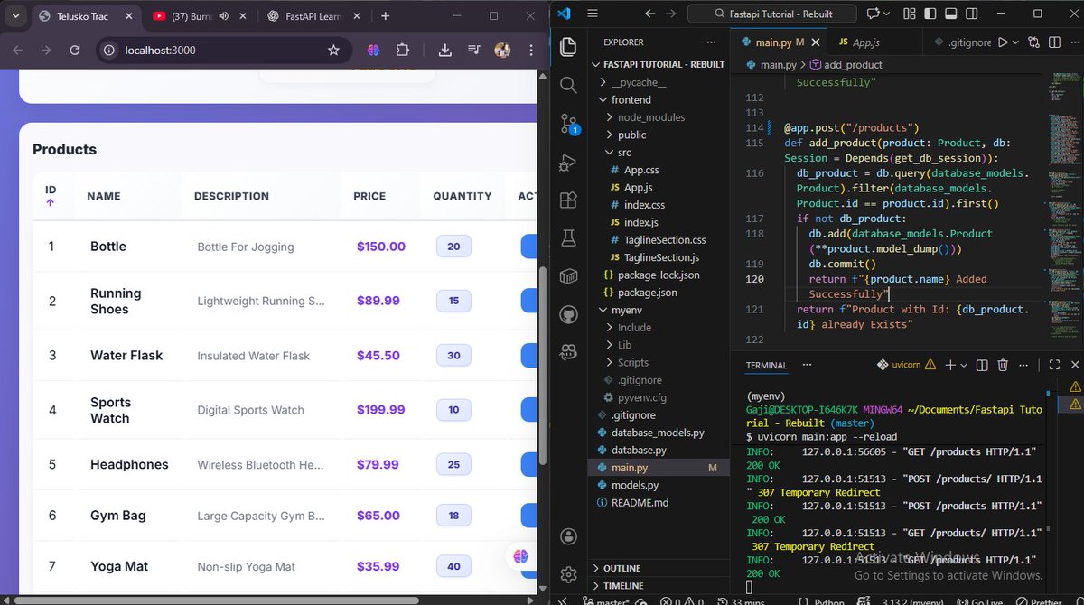Screen dimensions: 1084x605
Task: Open the run options dropdown arrow
Action: (x=1015, y=42)
